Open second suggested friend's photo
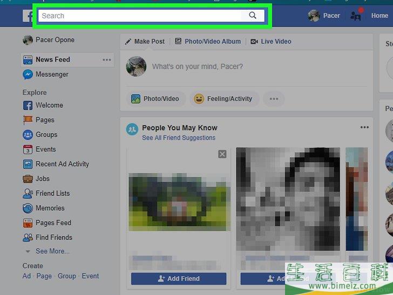The width and height of the screenshot is (393, 295). tap(288, 199)
